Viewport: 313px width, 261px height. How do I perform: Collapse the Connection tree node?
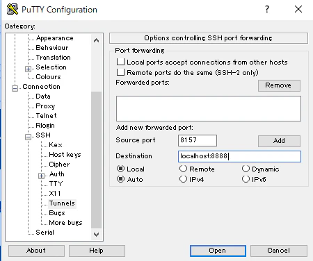coord(15,88)
